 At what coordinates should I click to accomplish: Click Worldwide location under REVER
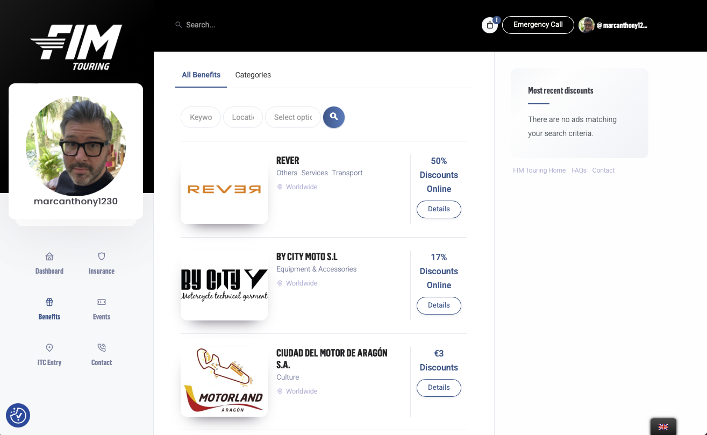(302, 187)
